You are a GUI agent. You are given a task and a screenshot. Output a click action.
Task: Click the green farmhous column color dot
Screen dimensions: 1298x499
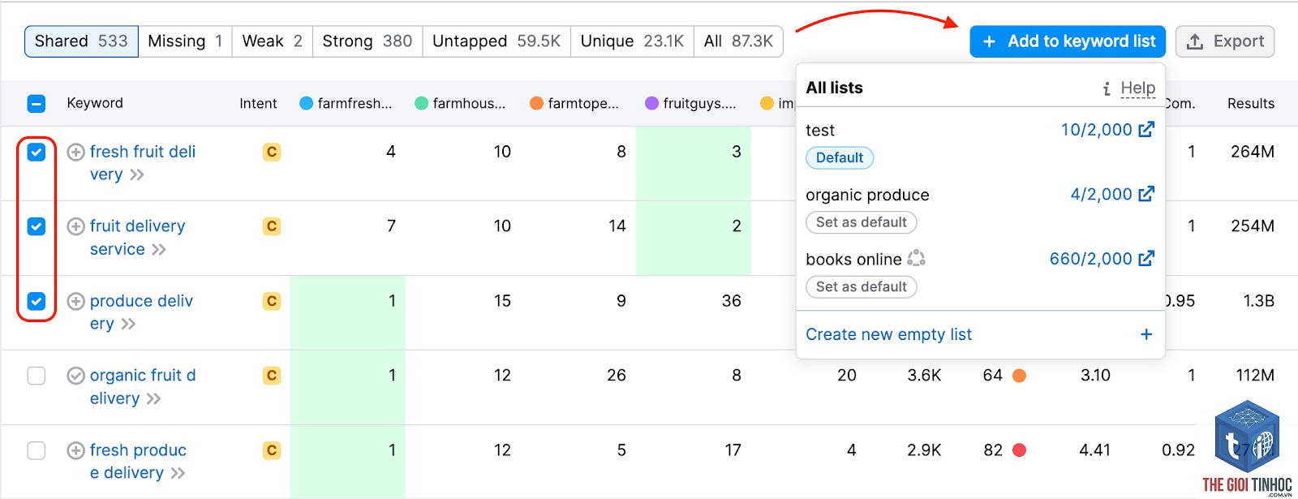[422, 103]
